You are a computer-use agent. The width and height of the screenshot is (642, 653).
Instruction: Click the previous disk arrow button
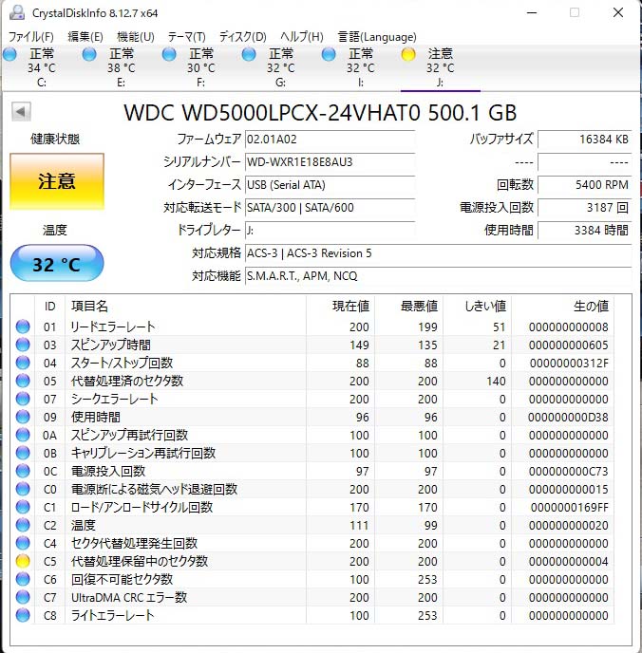[21, 112]
